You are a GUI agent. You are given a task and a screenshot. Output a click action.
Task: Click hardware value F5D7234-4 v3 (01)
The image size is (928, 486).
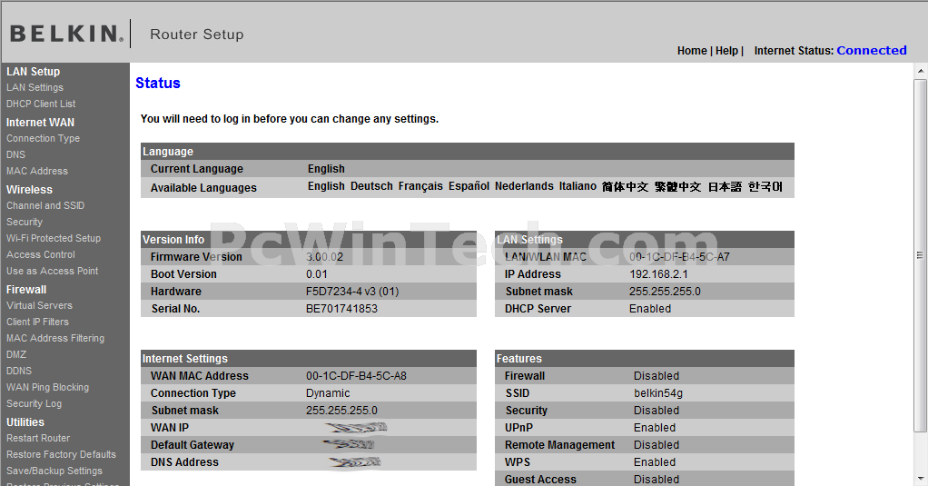(352, 292)
